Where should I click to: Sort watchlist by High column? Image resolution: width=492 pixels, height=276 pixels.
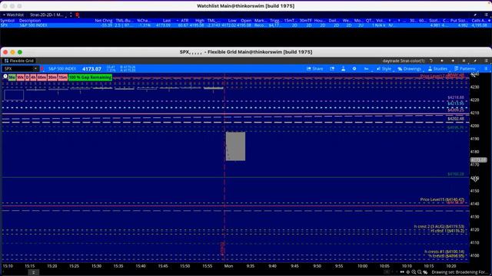coord(200,21)
